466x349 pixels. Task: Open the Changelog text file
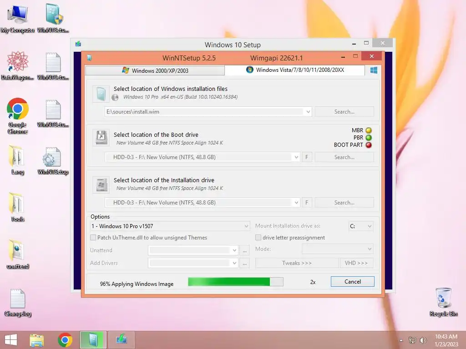pos(18,303)
